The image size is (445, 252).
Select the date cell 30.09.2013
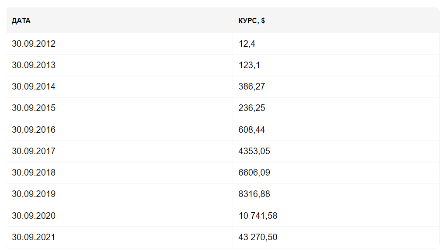[34, 65]
